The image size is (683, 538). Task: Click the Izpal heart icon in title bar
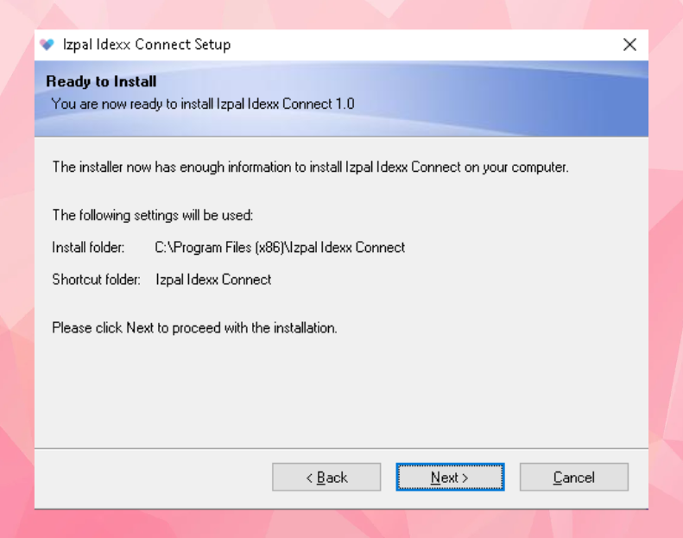(47, 45)
